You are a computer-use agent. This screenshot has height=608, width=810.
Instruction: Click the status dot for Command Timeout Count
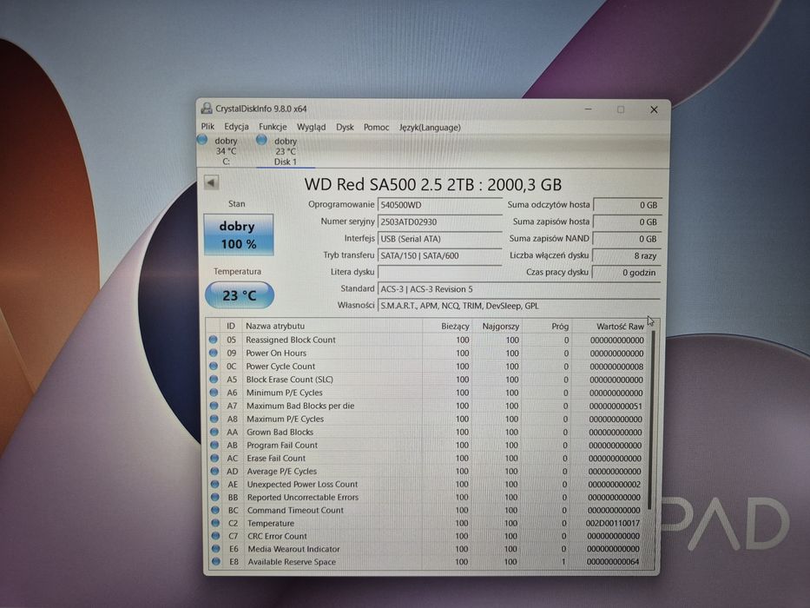tap(215, 510)
